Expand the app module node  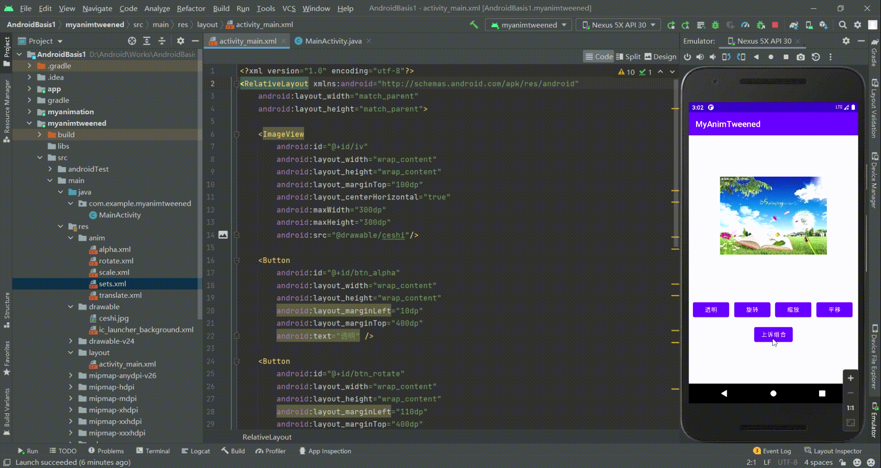tap(30, 89)
